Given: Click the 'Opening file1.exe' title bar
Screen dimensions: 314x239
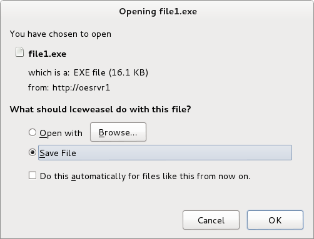Looking at the screenshot, I should click(158, 12).
